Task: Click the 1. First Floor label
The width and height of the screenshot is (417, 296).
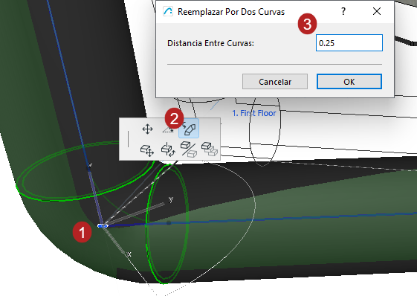Action: (254, 113)
